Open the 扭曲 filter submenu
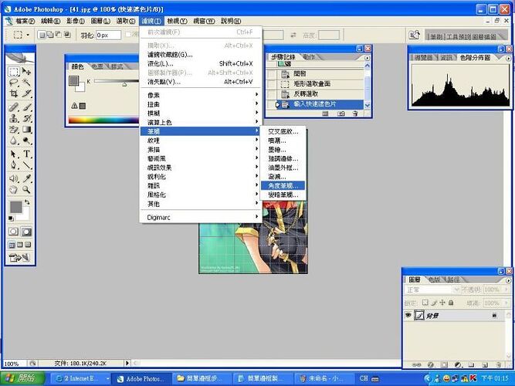 [201, 104]
